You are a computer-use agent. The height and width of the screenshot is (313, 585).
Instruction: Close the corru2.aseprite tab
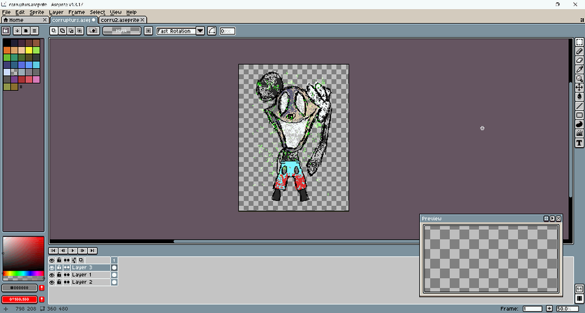tap(142, 19)
